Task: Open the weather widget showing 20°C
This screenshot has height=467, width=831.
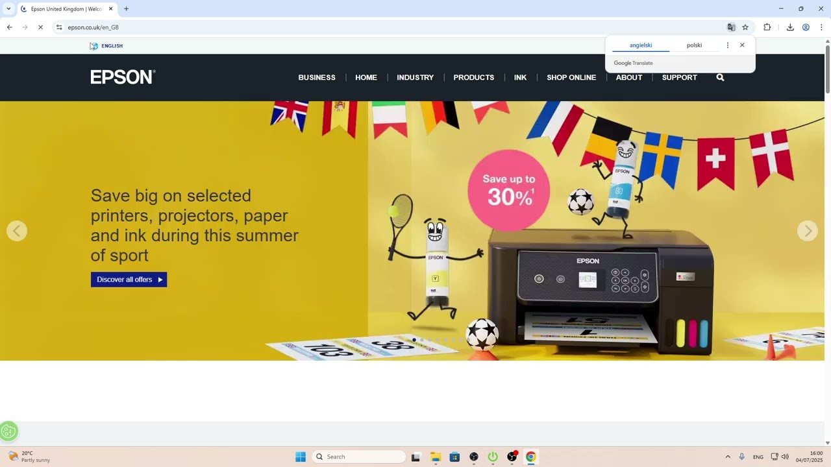Action: click(29, 457)
